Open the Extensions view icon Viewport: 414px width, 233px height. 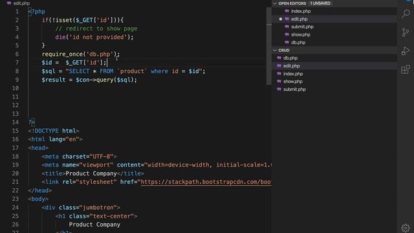tap(406, 69)
